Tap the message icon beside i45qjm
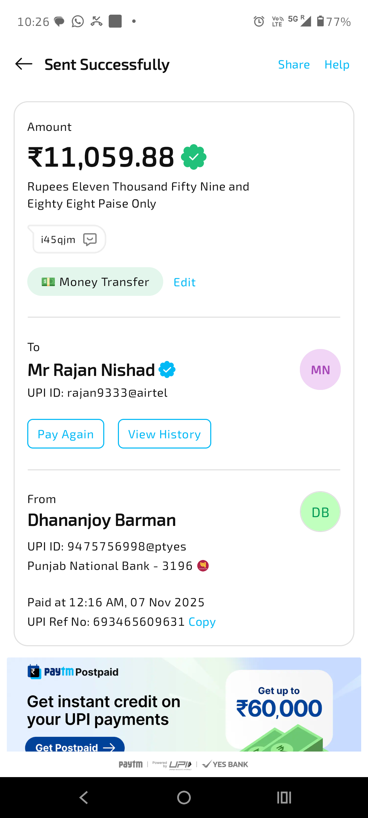The width and height of the screenshot is (368, 818). coord(90,240)
